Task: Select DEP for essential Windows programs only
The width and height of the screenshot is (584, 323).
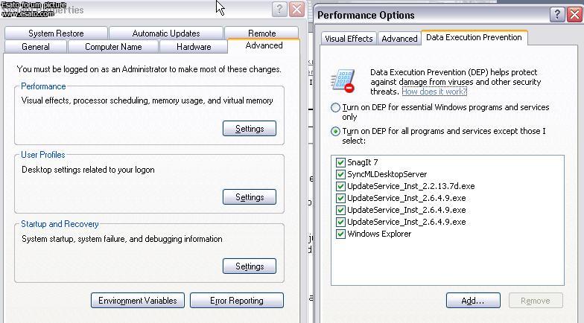Action: click(335, 107)
